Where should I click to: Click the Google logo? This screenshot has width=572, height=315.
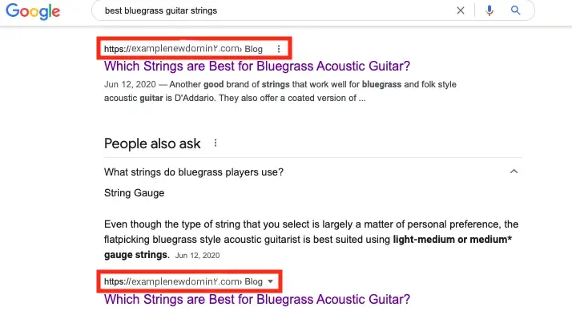33,11
